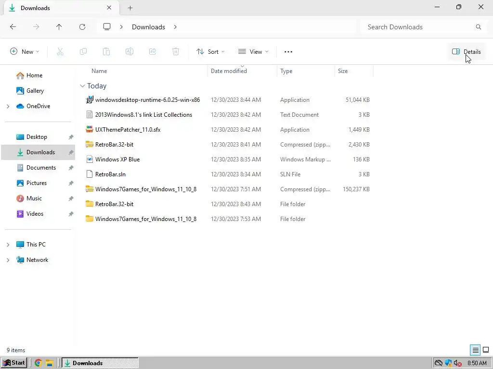Click the PC monitor icon in address bar
Screen dimensions: 493x369
coord(107,27)
